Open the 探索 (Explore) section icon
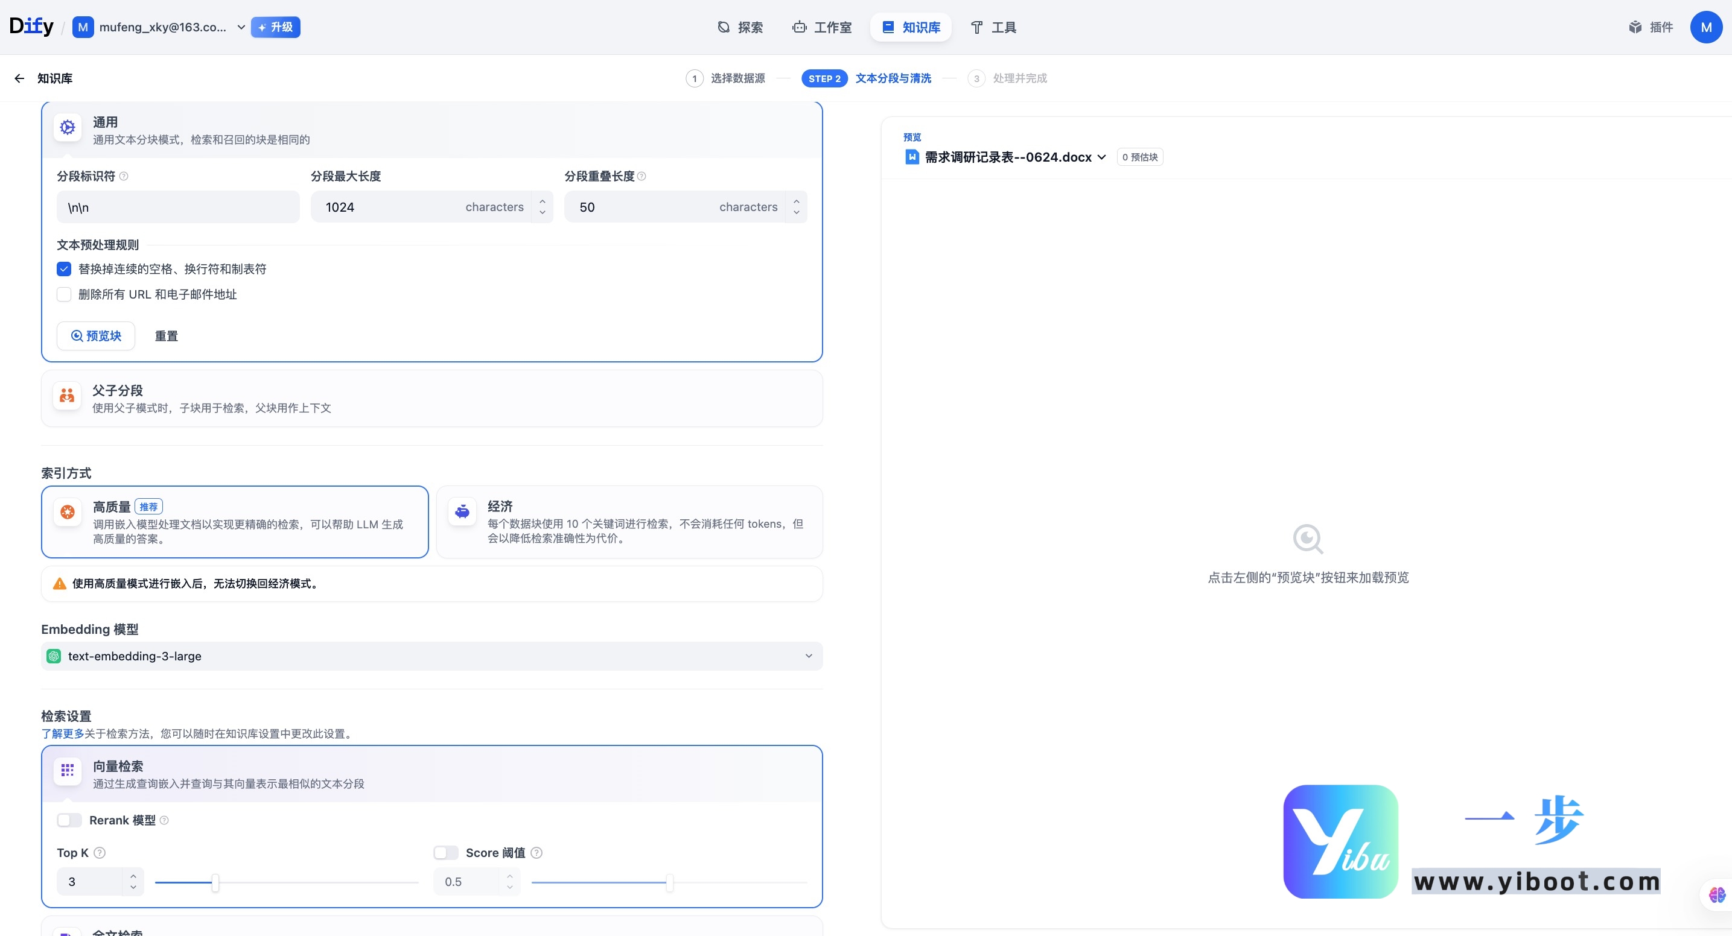Screen dimensions: 1732x936 coord(723,27)
